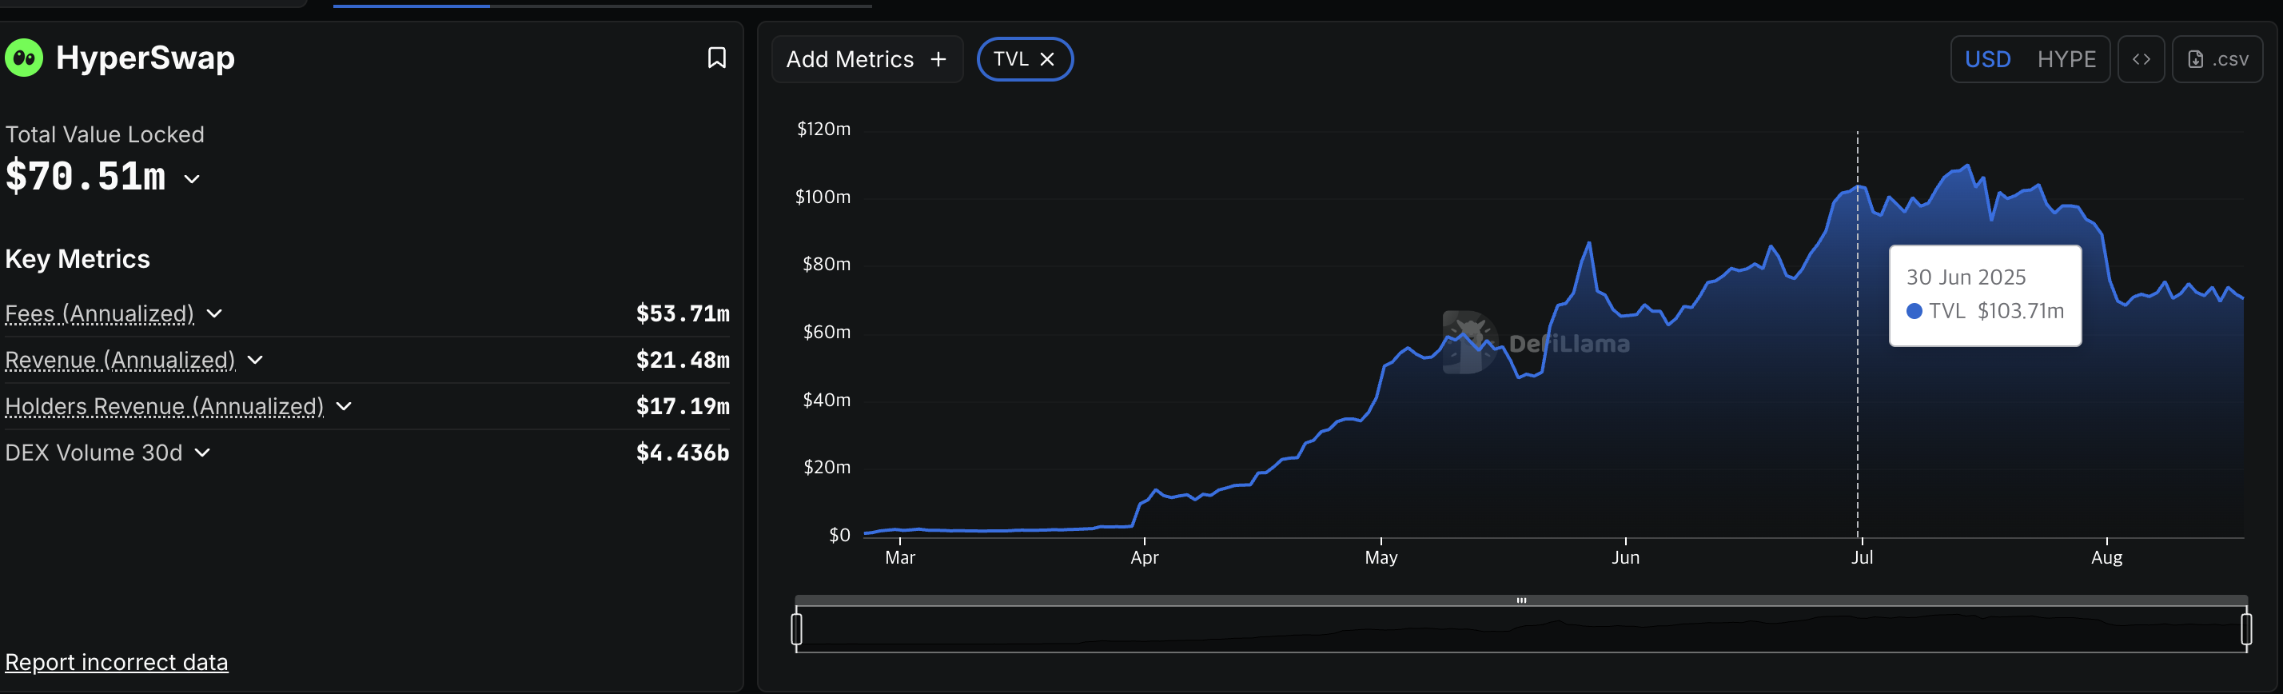Click the range selector top grip bar
The image size is (2283, 694).
pos(1522,600)
